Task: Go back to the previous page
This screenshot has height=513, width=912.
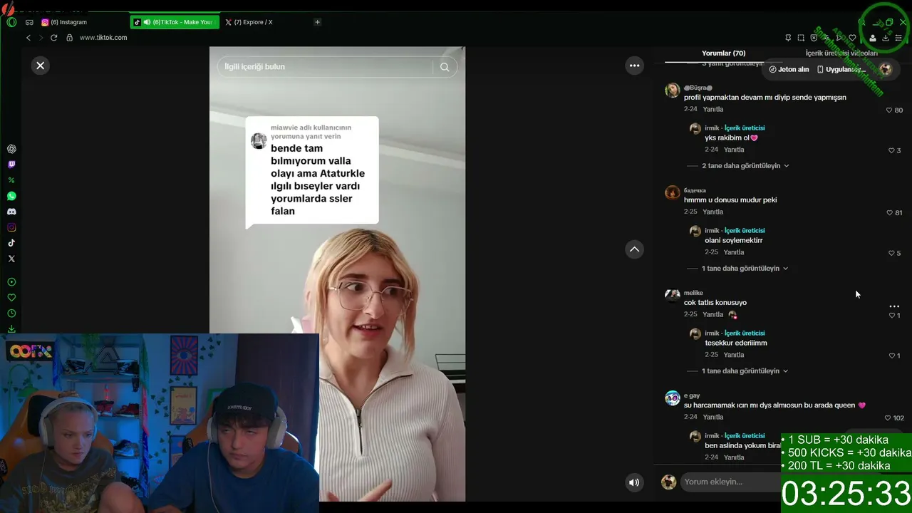Action: point(28,38)
